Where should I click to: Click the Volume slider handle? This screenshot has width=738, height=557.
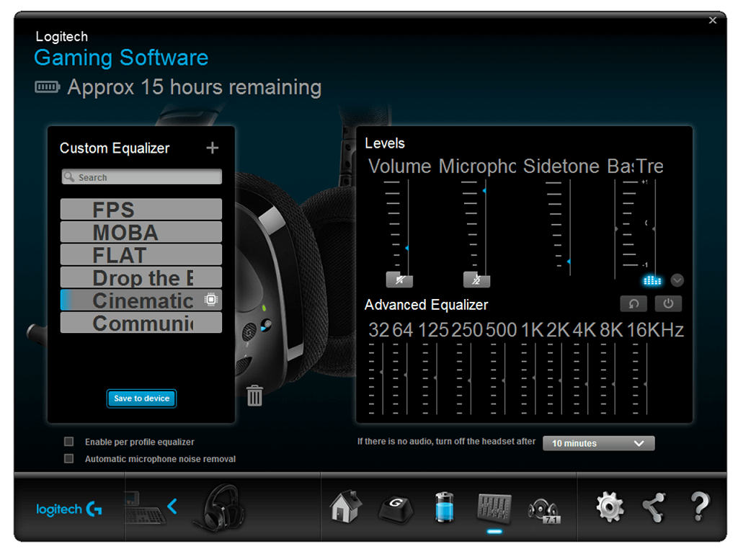click(407, 247)
